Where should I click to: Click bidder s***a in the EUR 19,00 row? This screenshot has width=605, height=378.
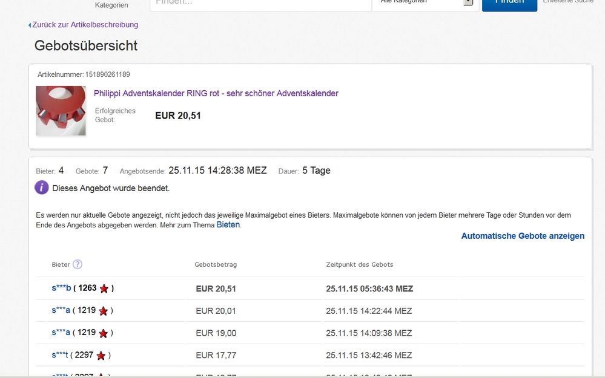tap(61, 333)
